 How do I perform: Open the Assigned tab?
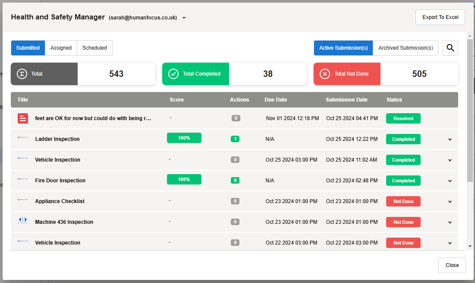click(61, 48)
